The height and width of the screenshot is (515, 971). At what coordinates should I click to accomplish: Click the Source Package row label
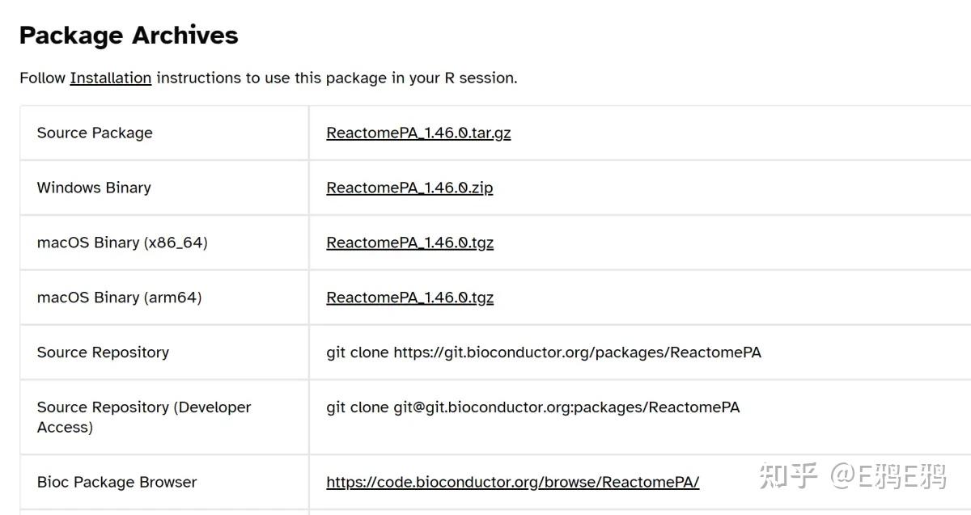coord(95,133)
